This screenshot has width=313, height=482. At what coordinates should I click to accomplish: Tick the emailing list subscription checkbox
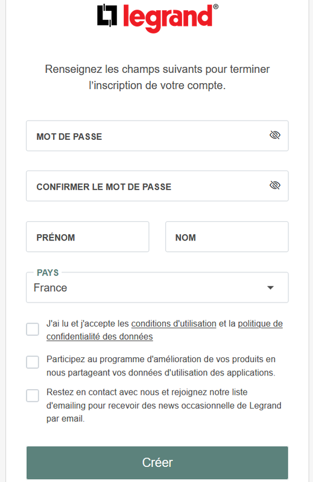click(x=33, y=396)
